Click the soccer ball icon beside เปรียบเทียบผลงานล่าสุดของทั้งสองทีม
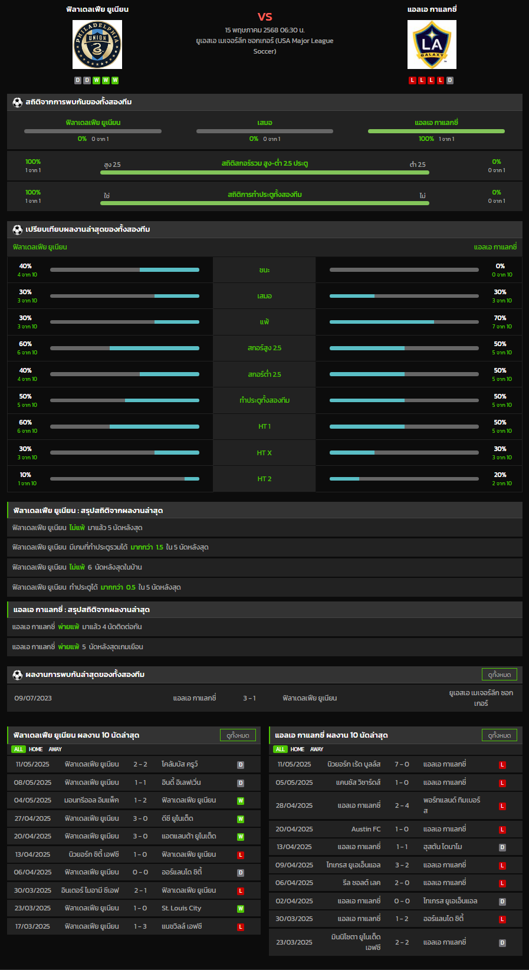 click(x=18, y=229)
